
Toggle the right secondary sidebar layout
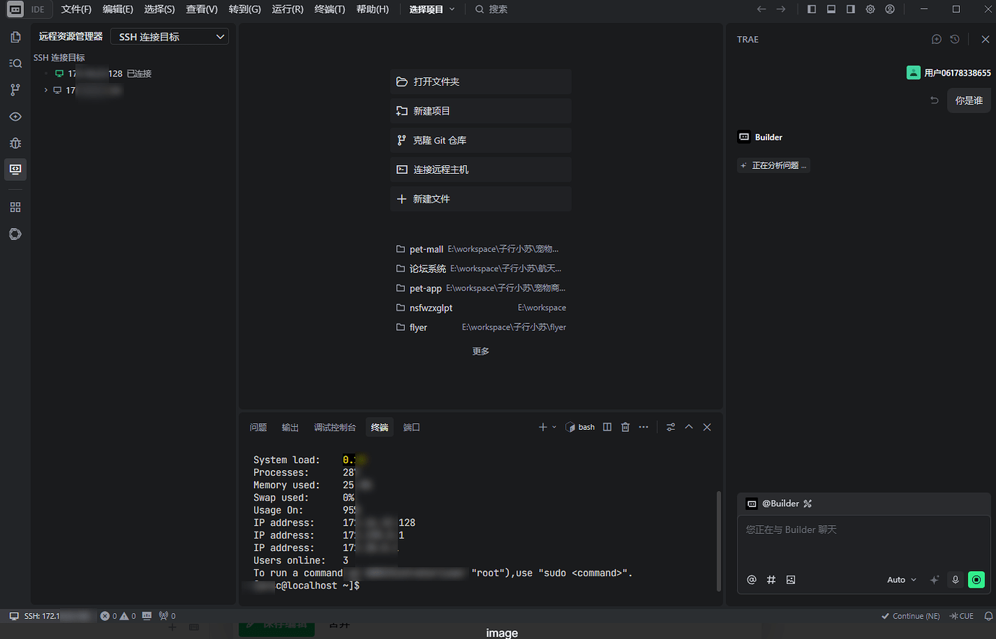pyautogui.click(x=851, y=9)
